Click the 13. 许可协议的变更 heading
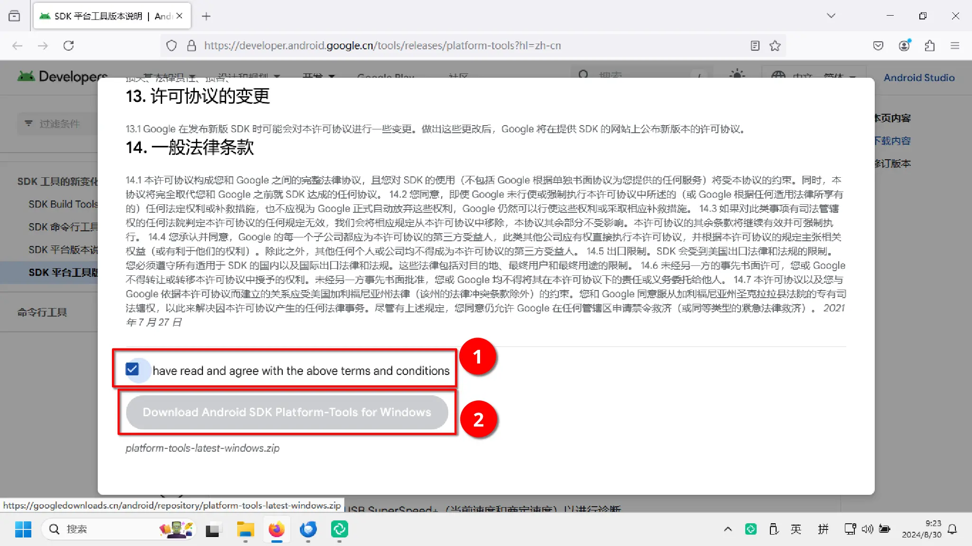This screenshot has height=546, width=972. (x=197, y=96)
